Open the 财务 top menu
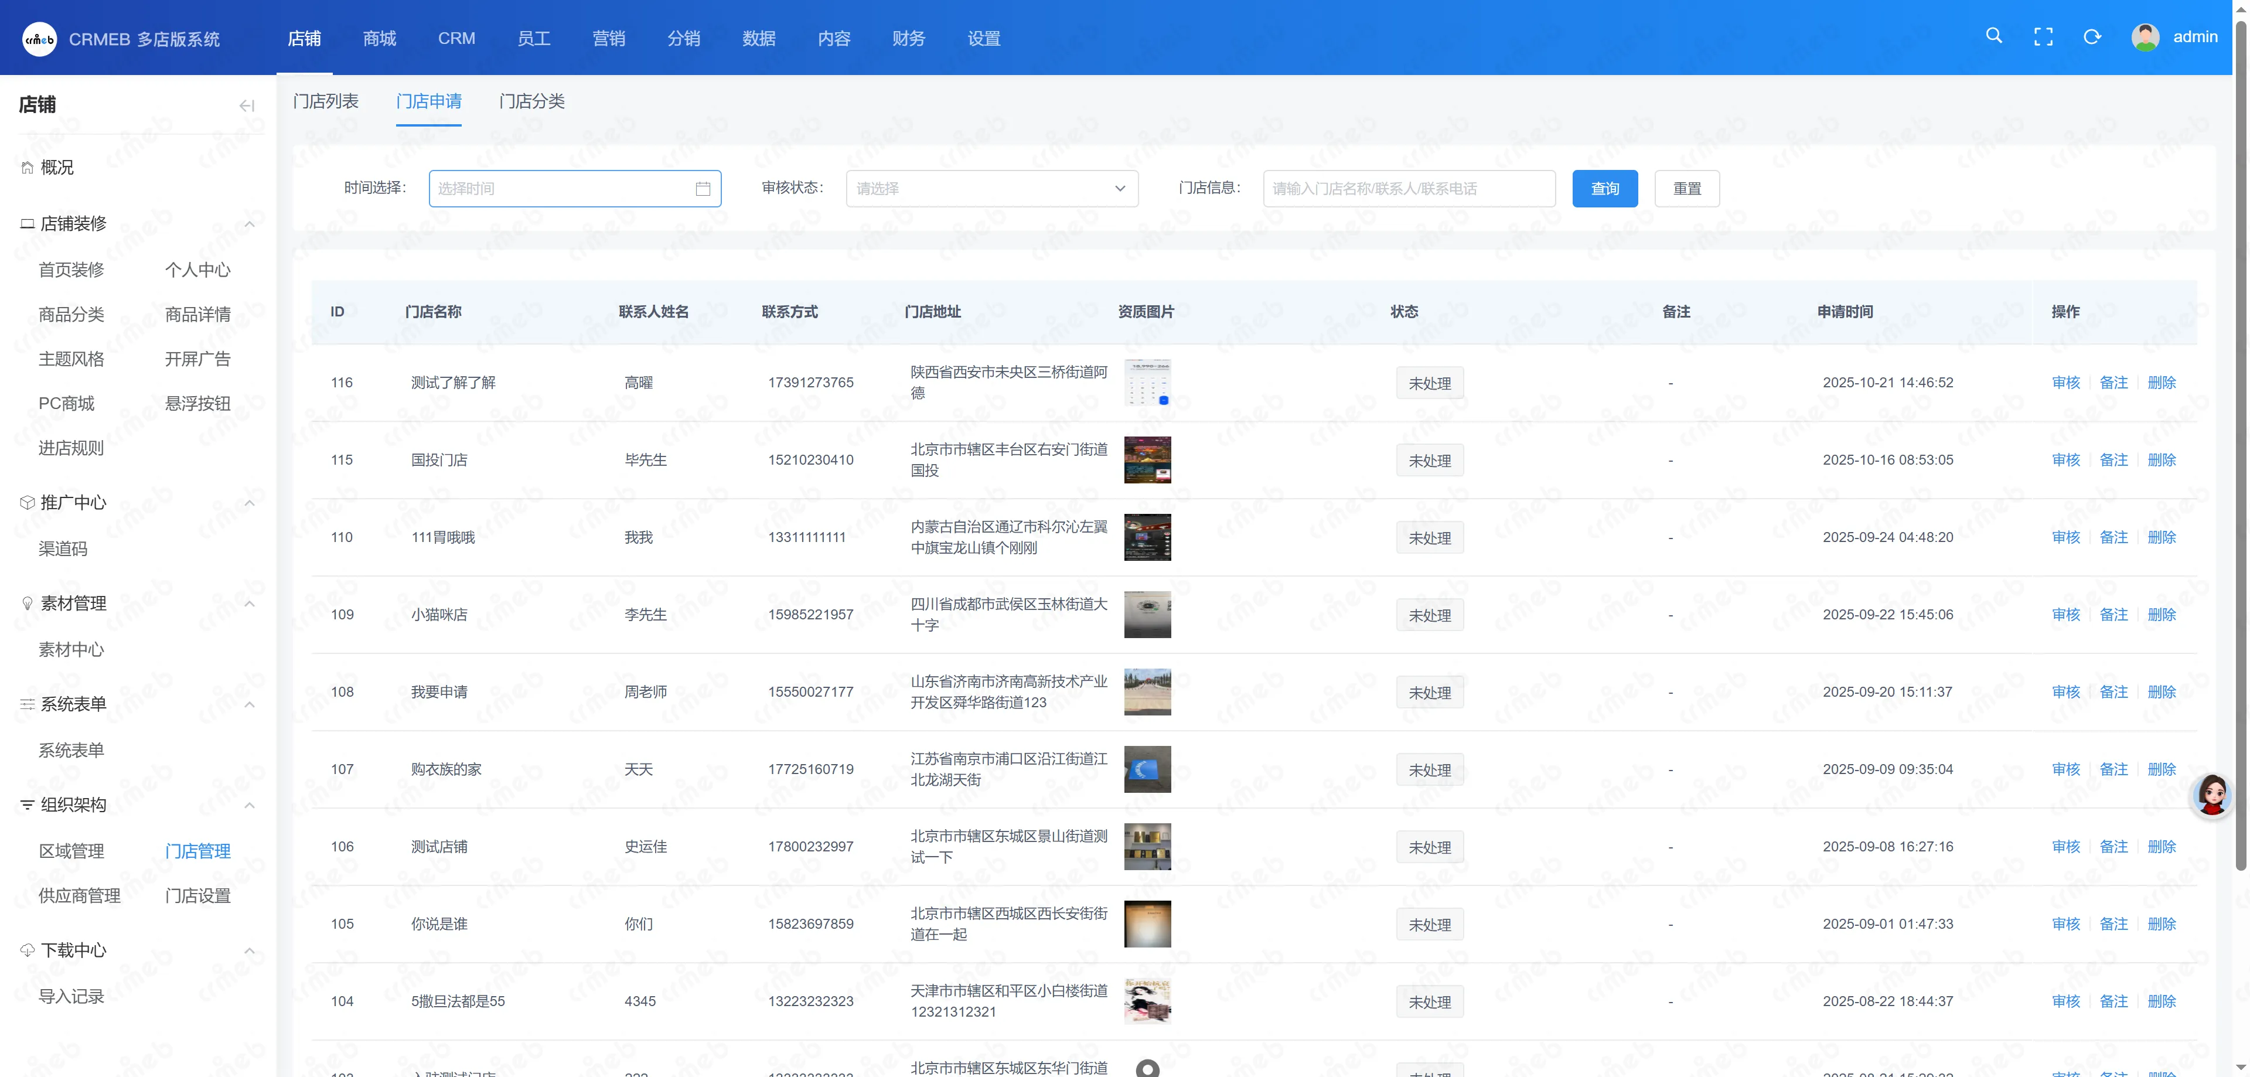2250x1077 pixels. coord(908,39)
